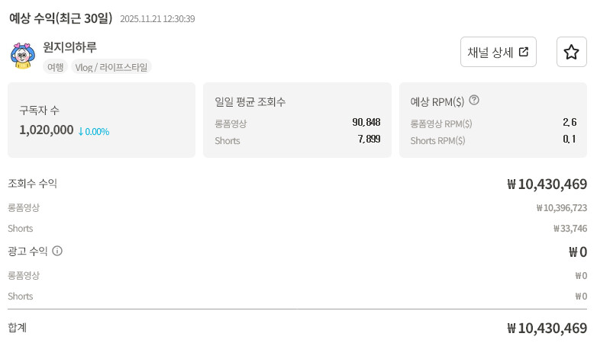The width and height of the screenshot is (597, 343).
Task: Click the Shorts RPM($) value 0.1
Action: point(569,139)
